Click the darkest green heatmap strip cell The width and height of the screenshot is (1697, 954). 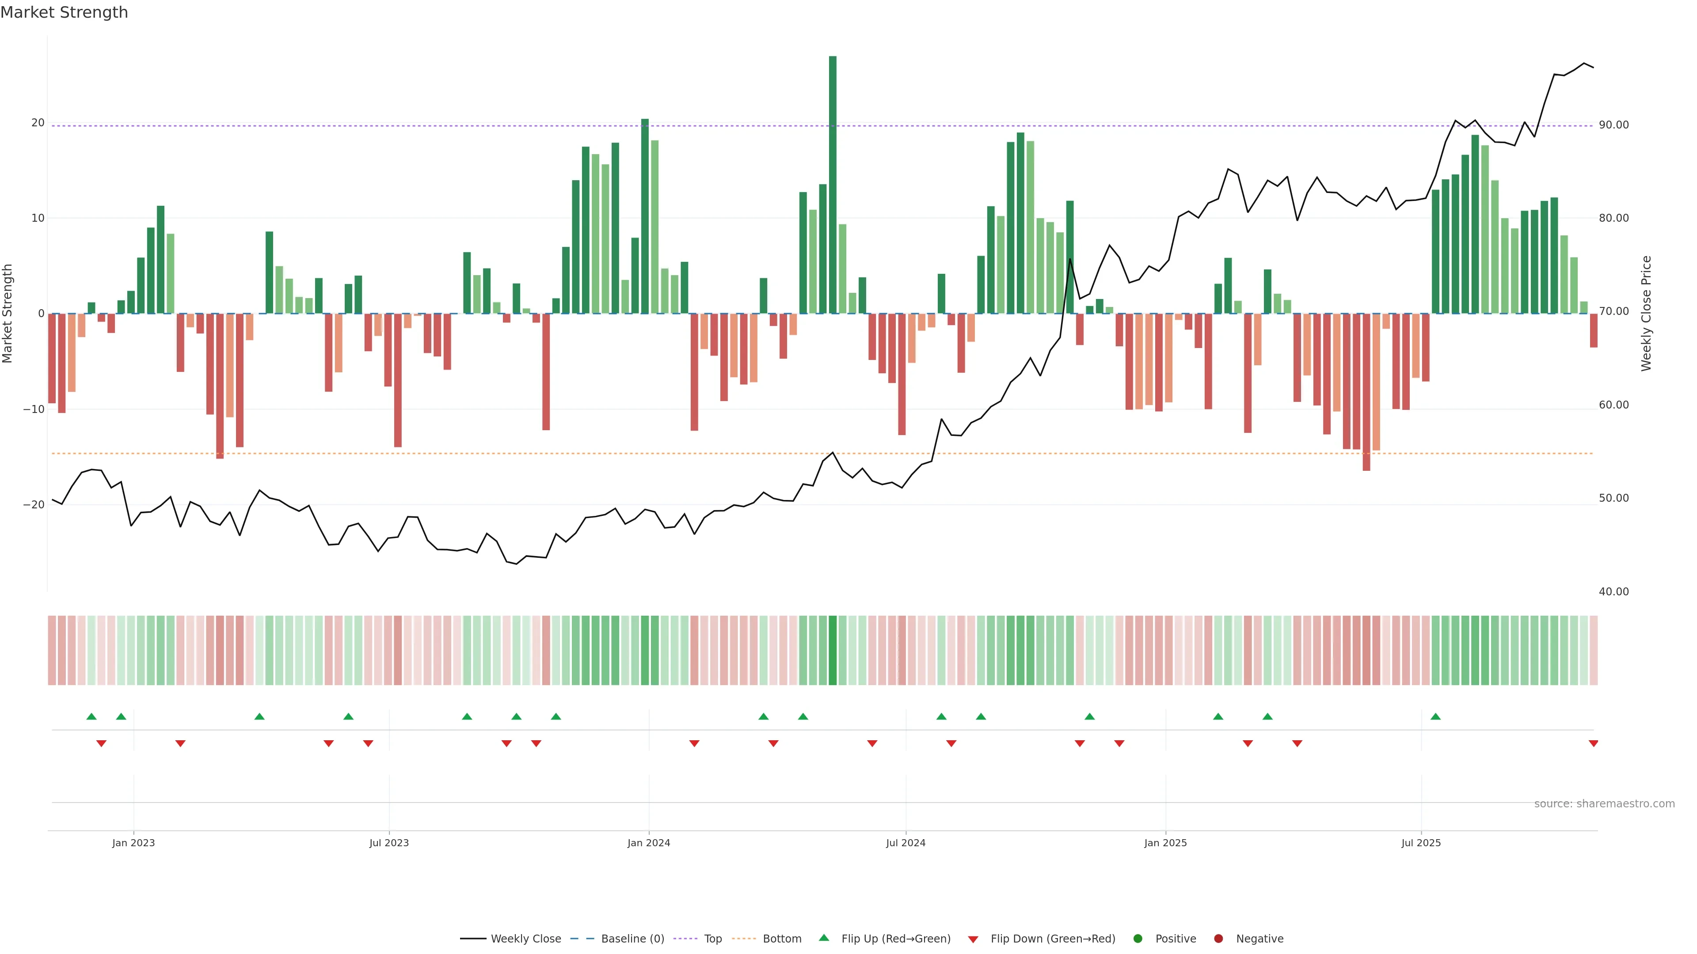[x=833, y=651]
